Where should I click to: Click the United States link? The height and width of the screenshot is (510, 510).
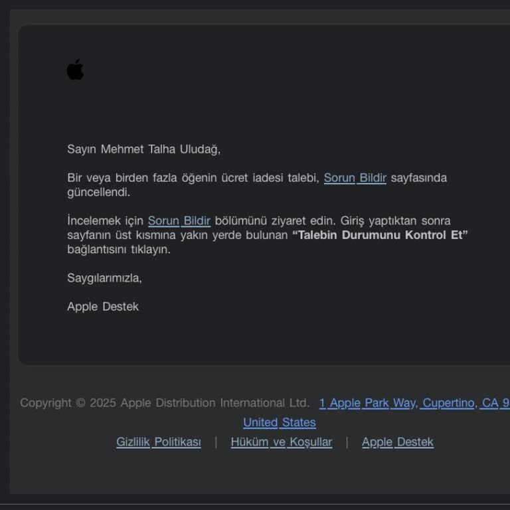280,422
